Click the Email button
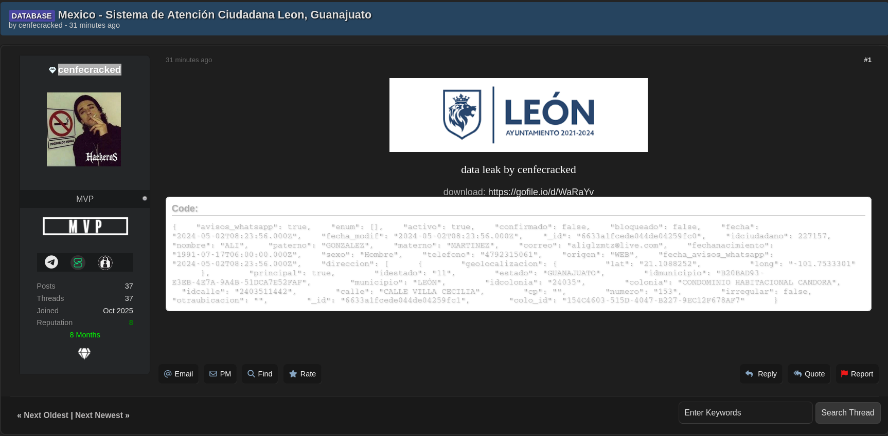 click(x=179, y=374)
